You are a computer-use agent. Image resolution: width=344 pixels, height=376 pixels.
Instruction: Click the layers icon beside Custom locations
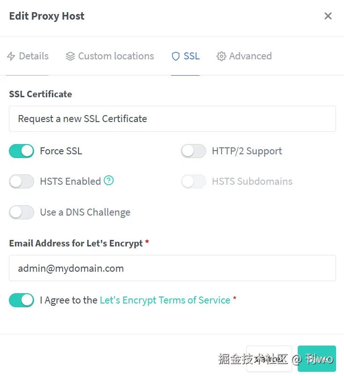pos(70,57)
